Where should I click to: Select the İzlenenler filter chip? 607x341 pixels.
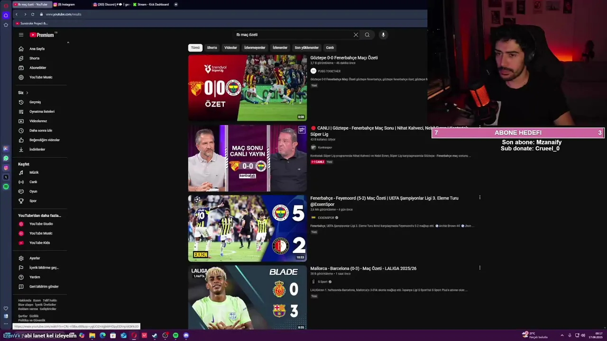(x=280, y=47)
